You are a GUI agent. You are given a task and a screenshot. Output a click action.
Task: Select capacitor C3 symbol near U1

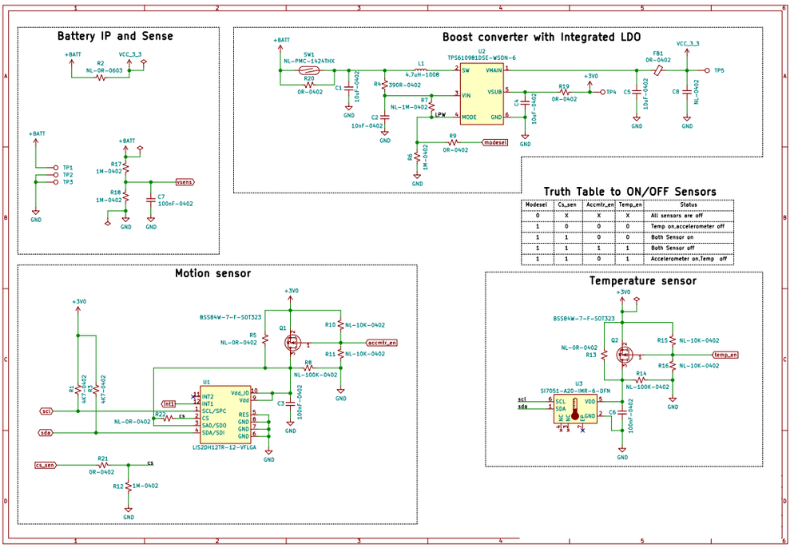(x=290, y=403)
